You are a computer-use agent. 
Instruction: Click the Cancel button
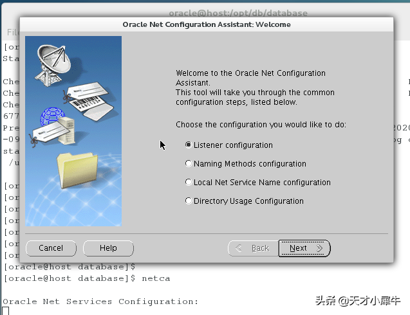51,248
